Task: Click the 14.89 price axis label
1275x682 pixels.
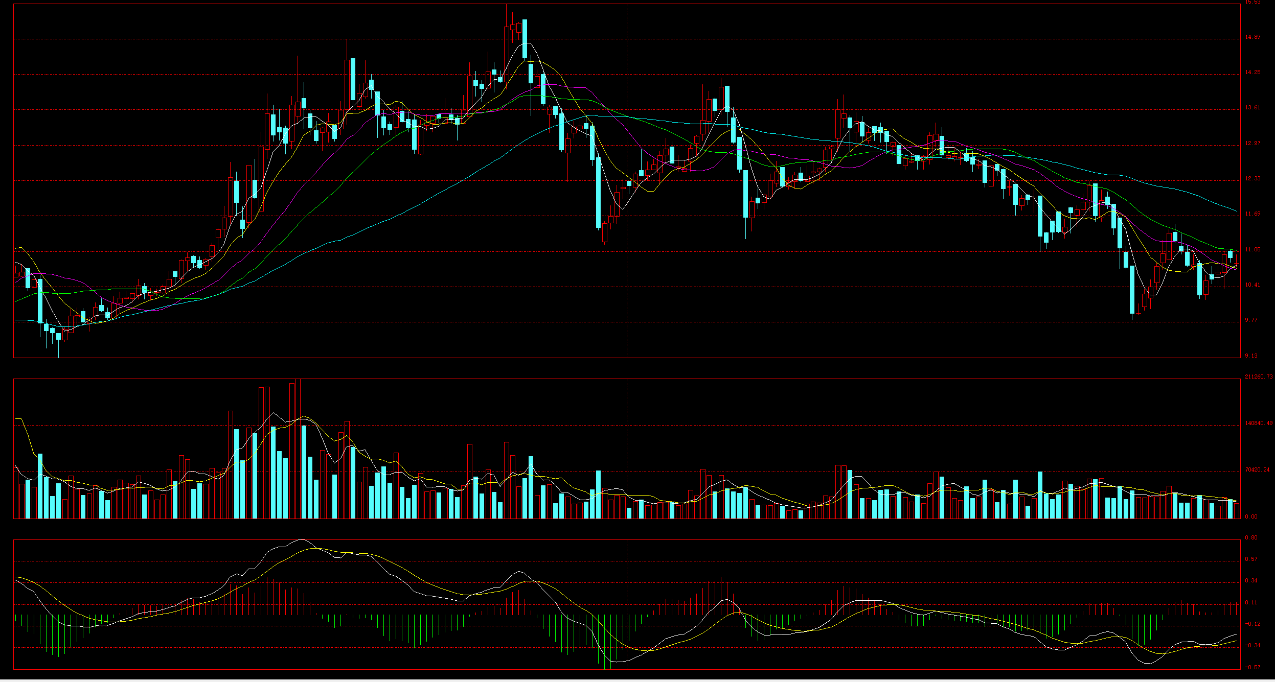Action: coord(1253,37)
